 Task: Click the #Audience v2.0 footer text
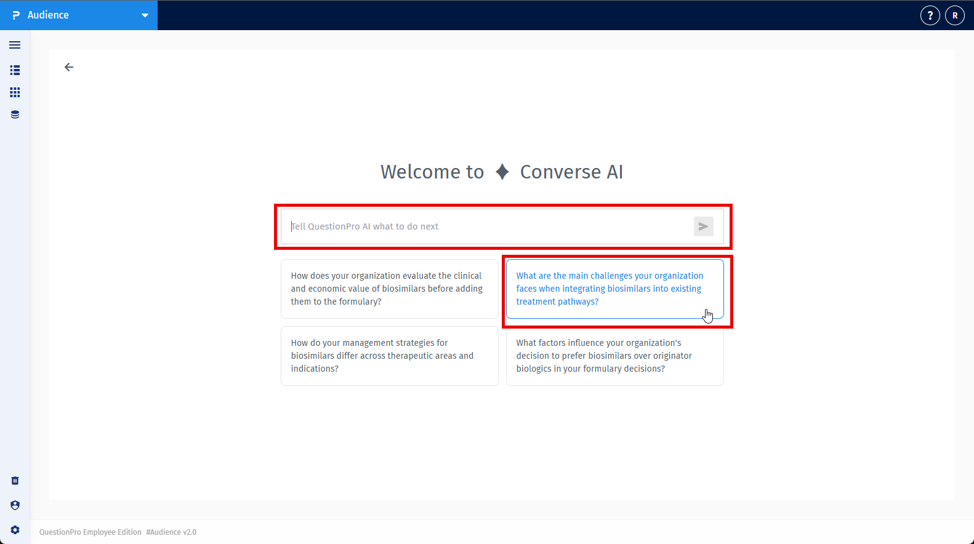pos(171,532)
